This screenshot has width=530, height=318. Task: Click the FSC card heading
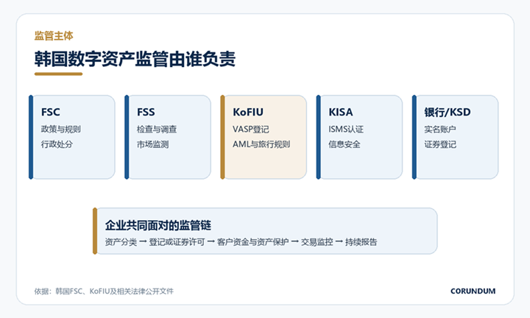(x=50, y=112)
